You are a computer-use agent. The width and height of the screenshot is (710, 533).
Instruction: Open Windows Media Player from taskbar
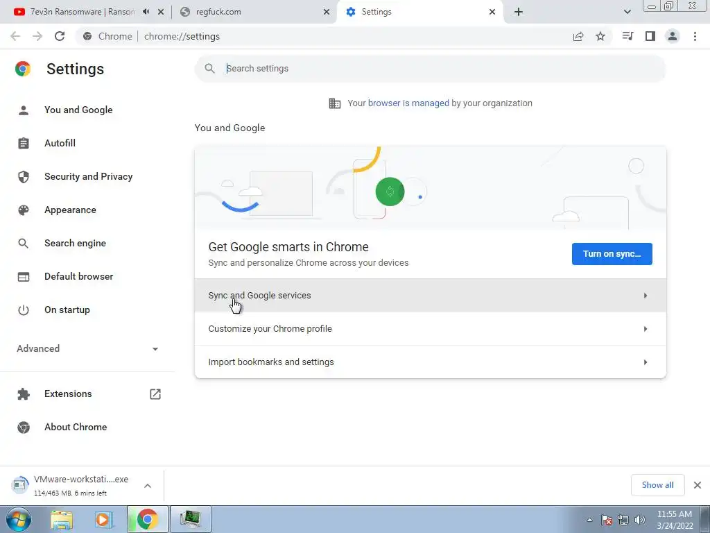pyautogui.click(x=104, y=519)
